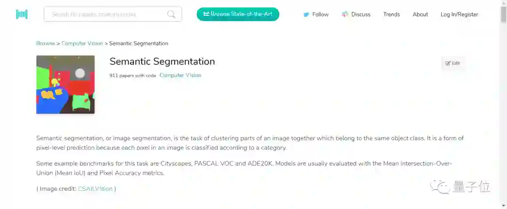Select the Follow link text
The width and height of the screenshot is (507, 209).
pyautogui.click(x=321, y=14)
